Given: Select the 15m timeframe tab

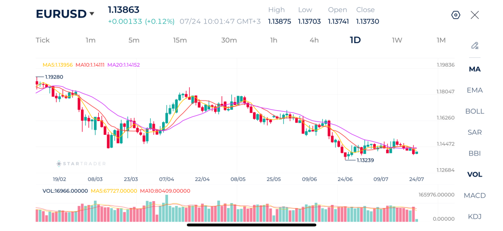Looking at the screenshot, I should click(180, 40).
